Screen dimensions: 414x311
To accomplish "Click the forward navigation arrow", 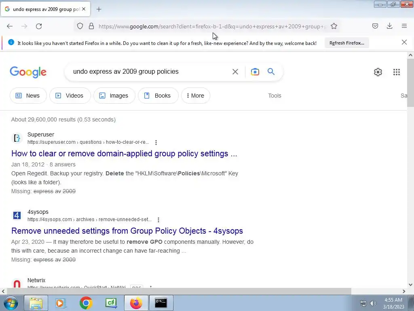I will click(x=24, y=26).
